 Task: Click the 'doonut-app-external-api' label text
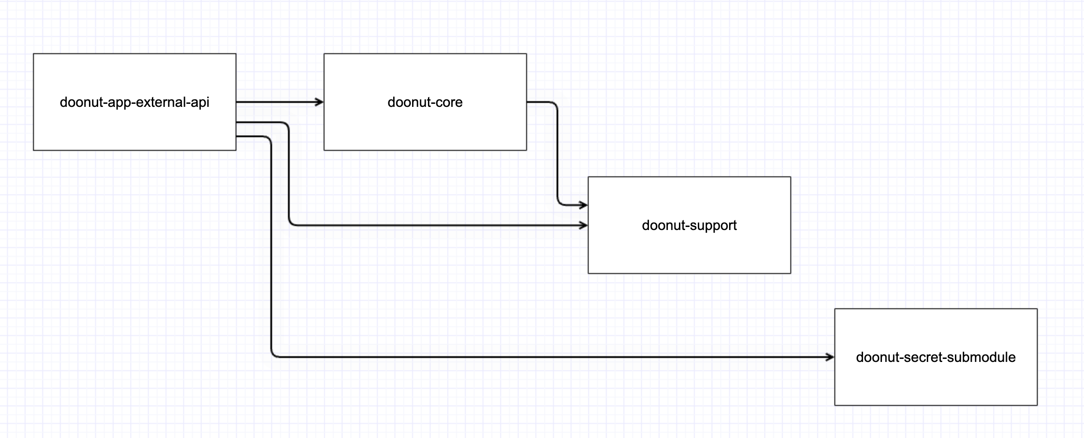pos(135,102)
